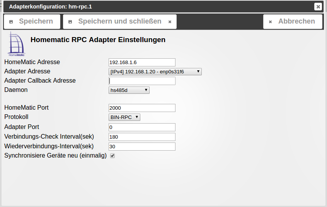This screenshot has height=207, width=327.
Task: Click the Synchronisiere Geräte neu label
Action: pos(55,156)
